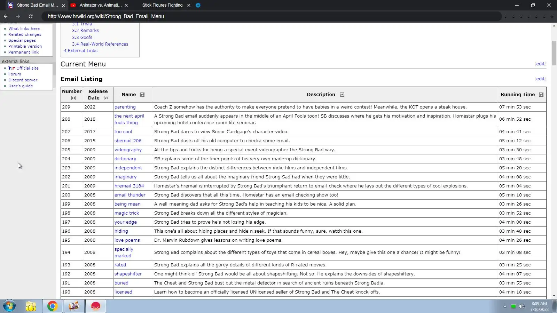The image size is (557, 313).
Task: Open the 'magic trick' email page
Action: tap(127, 213)
